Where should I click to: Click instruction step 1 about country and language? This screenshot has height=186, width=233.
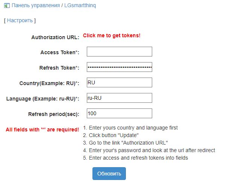coord(130,128)
